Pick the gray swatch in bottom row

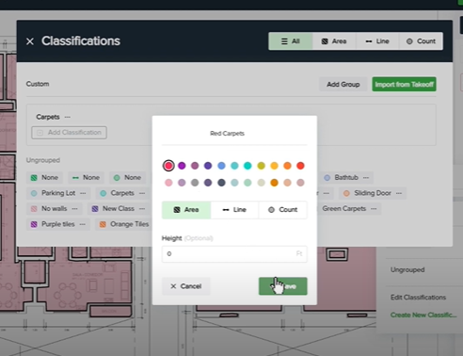[195, 183]
